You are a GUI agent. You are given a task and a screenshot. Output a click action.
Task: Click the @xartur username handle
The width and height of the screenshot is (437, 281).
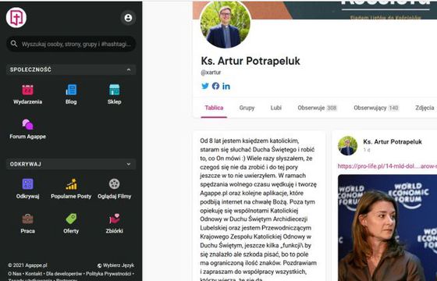pyautogui.click(x=211, y=73)
